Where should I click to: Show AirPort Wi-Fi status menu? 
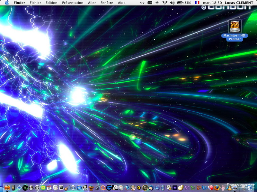(165, 3)
